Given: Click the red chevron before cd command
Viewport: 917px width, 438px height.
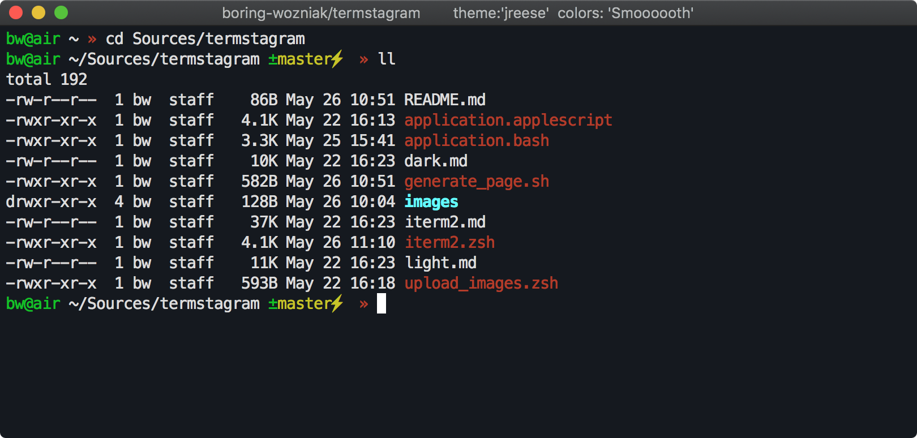Looking at the screenshot, I should tap(92, 39).
